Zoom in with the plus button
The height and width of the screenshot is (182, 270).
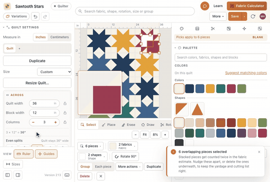(x=165, y=135)
